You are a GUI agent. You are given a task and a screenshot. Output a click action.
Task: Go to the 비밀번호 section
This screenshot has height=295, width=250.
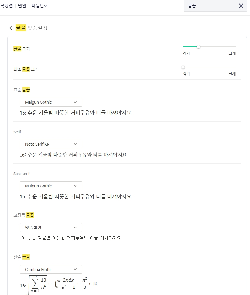[39, 6]
